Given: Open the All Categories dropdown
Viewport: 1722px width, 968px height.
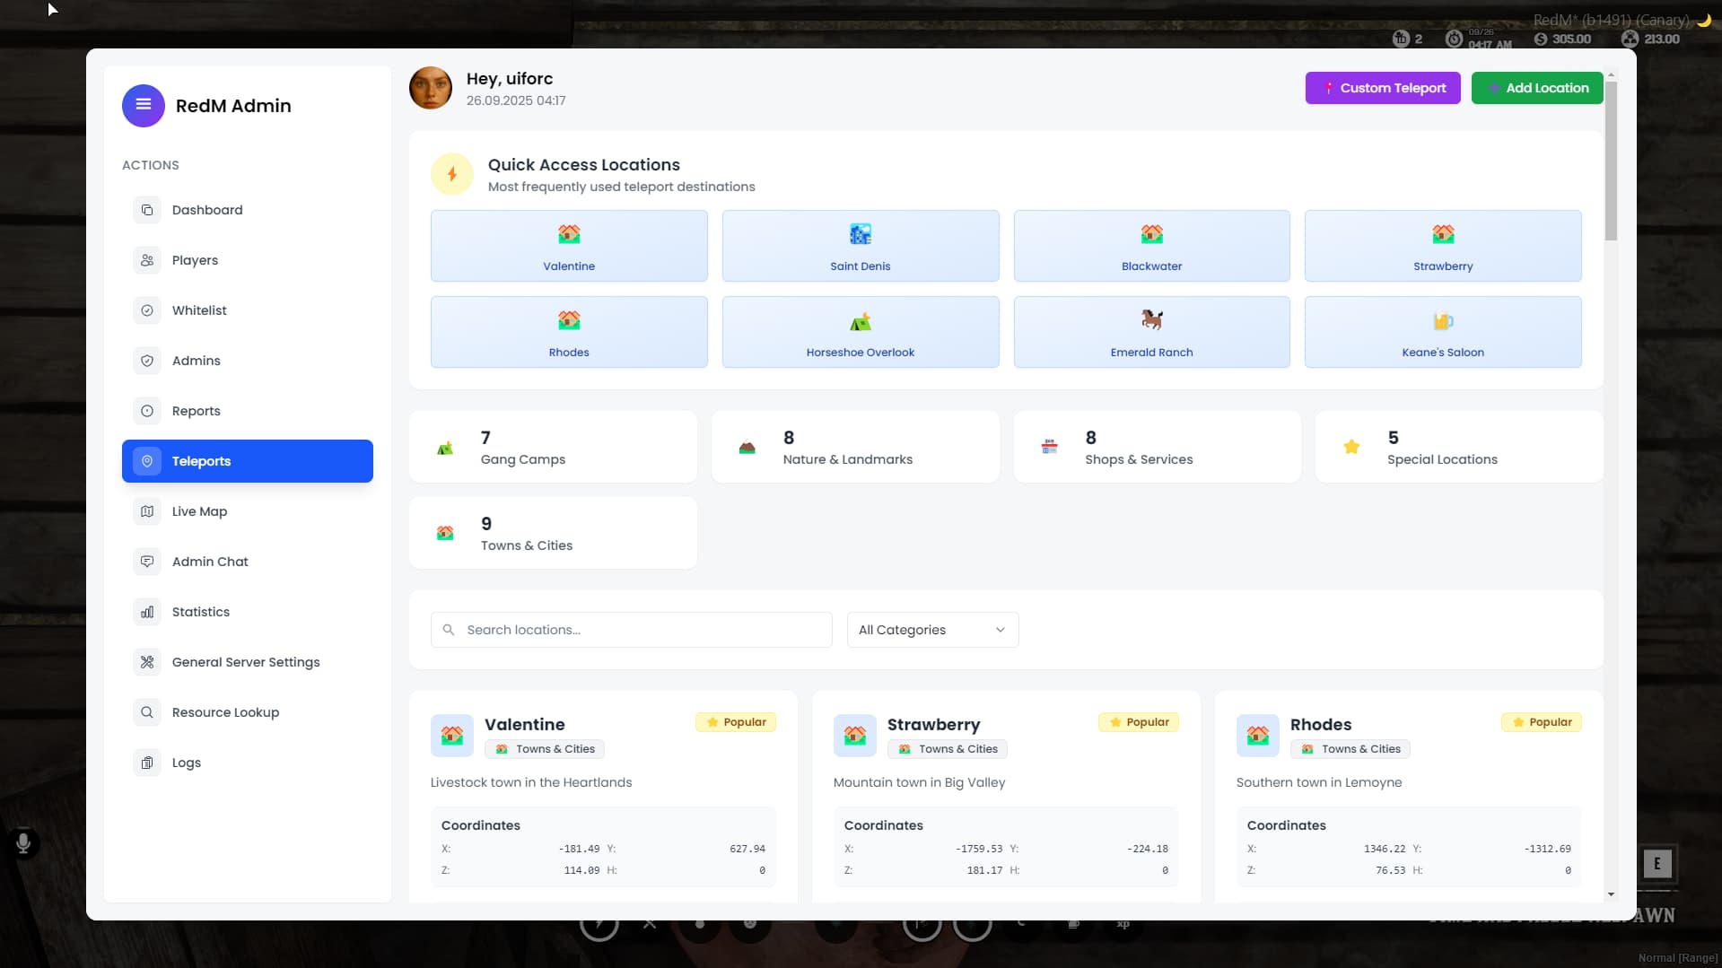Looking at the screenshot, I should pos(931,630).
